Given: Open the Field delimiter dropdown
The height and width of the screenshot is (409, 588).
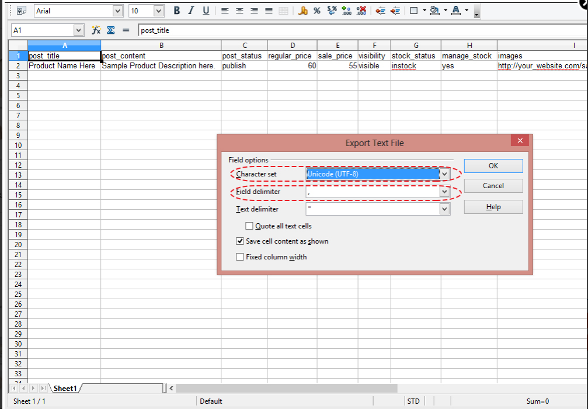Looking at the screenshot, I should [444, 192].
